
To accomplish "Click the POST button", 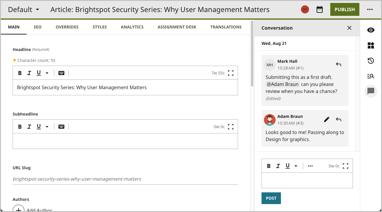I will pos(271,198).
